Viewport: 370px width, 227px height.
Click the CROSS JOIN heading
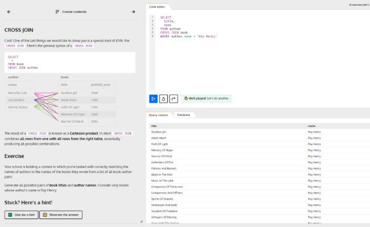19,30
